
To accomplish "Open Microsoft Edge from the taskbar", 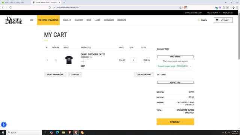I will click(57, 132).
